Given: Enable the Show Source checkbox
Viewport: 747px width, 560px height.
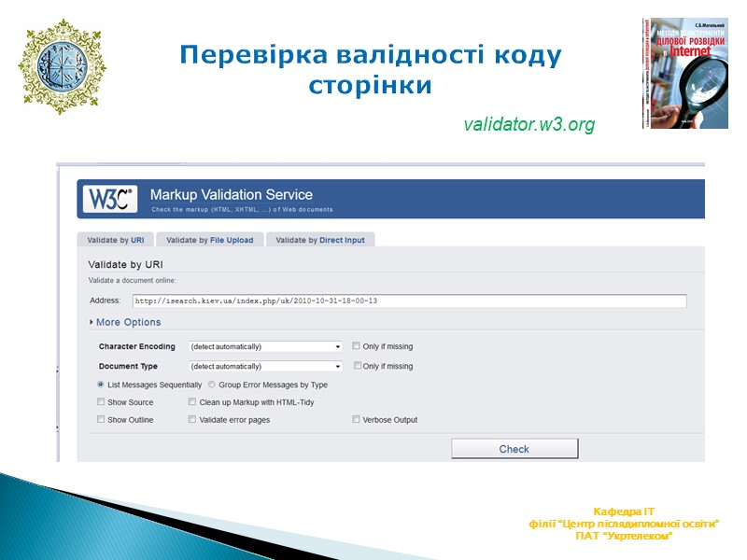Looking at the screenshot, I should [x=101, y=402].
